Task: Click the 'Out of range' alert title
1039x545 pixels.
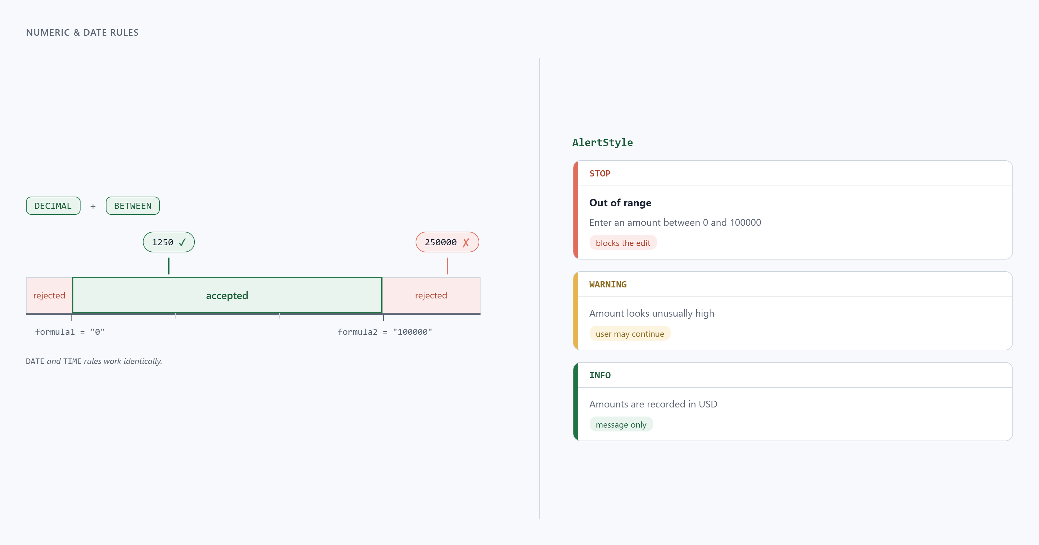Action: [x=620, y=203]
